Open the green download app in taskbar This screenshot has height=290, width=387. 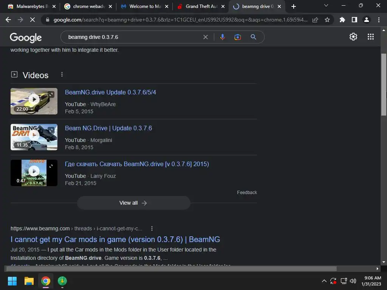pyautogui.click(x=62, y=281)
